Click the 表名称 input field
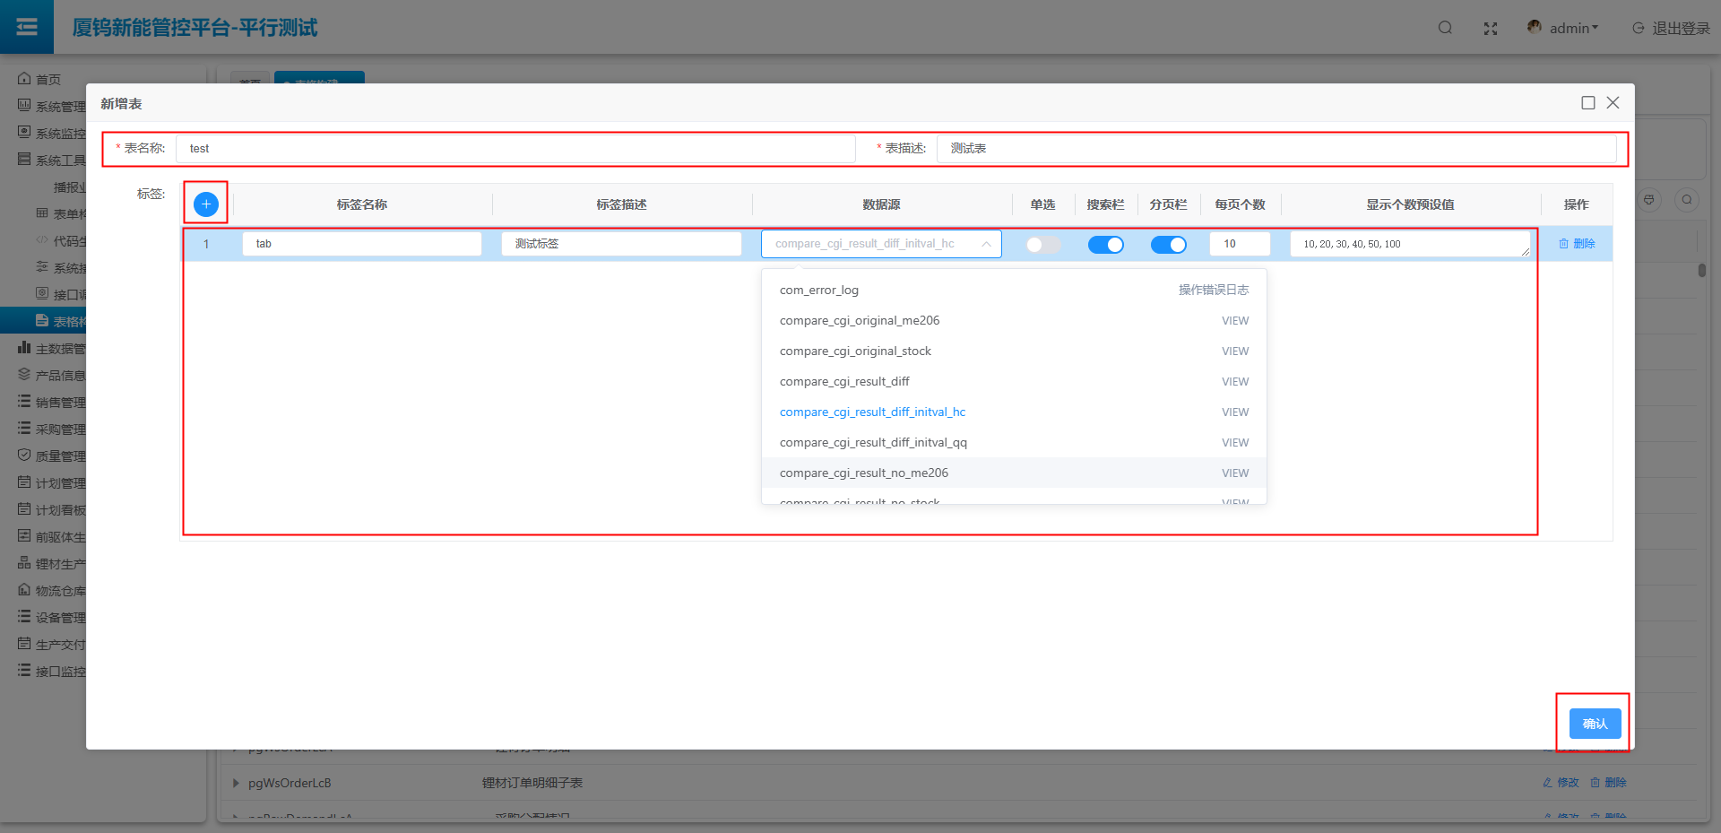The height and width of the screenshot is (833, 1721). [x=515, y=149]
